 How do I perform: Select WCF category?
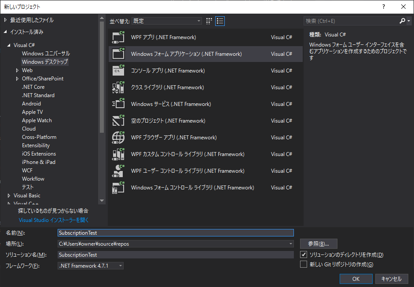pyautogui.click(x=27, y=171)
